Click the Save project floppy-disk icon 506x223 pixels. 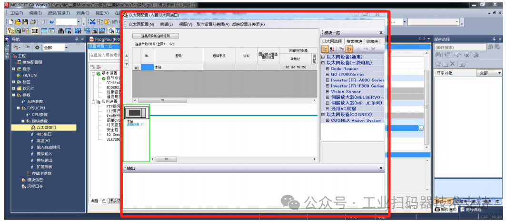pos(25,22)
